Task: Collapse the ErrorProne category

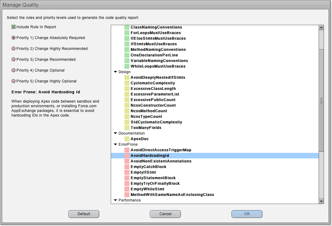Action: [x=115, y=144]
